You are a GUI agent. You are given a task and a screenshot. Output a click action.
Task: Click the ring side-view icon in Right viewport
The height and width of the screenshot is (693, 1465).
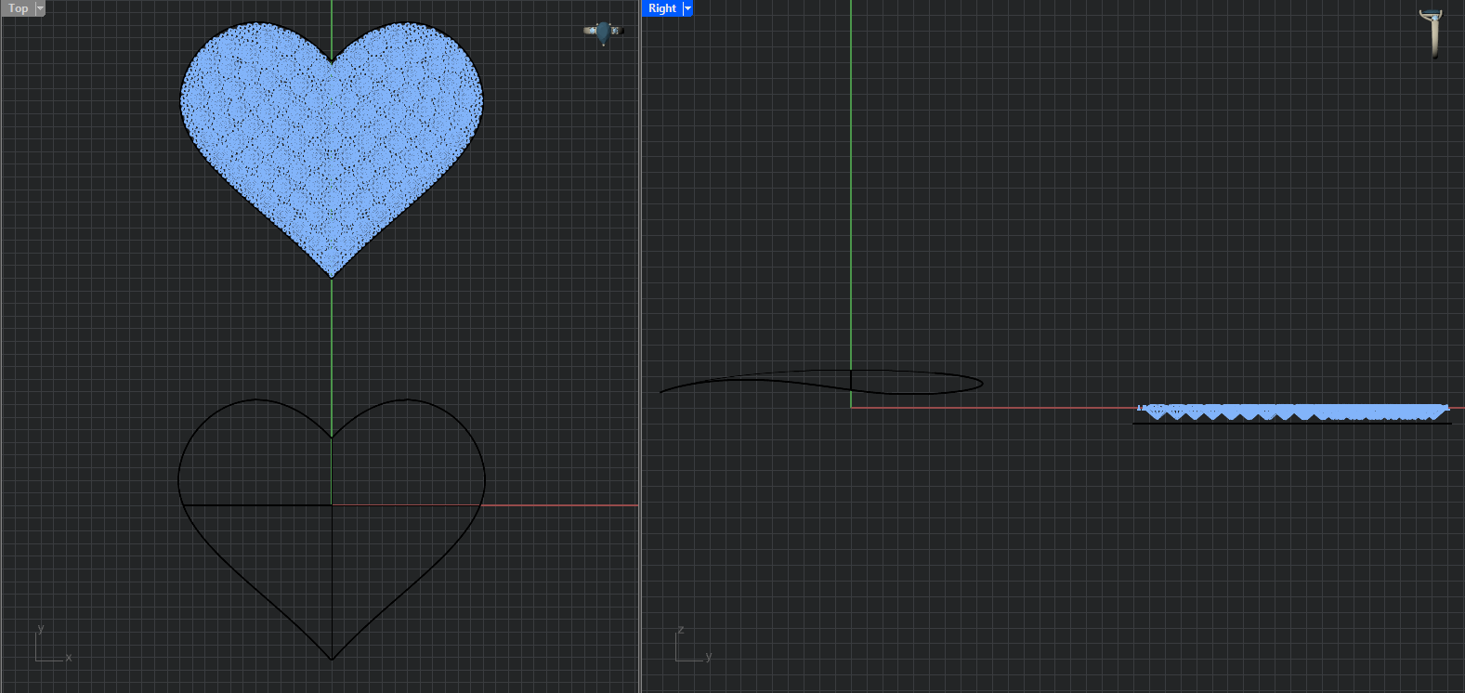[x=1432, y=33]
